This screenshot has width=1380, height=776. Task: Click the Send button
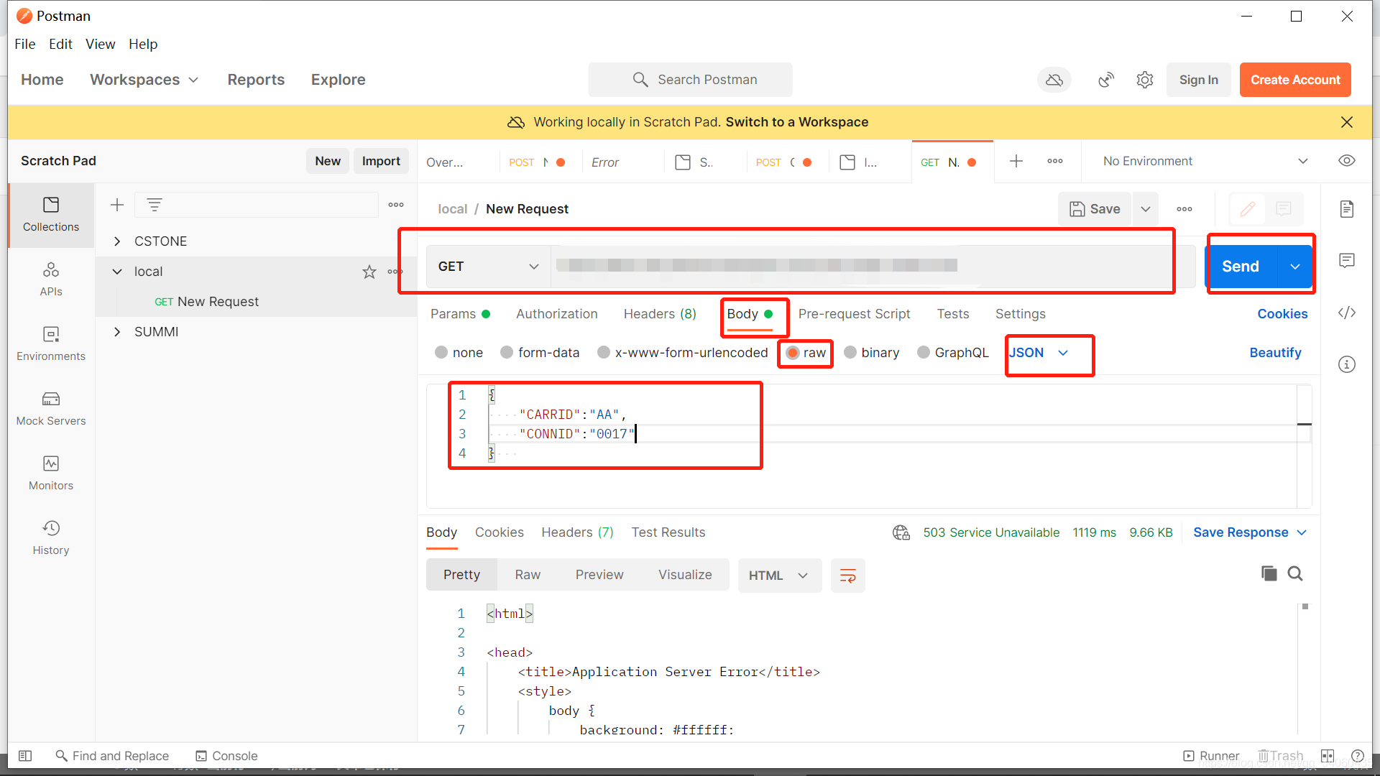tap(1241, 267)
